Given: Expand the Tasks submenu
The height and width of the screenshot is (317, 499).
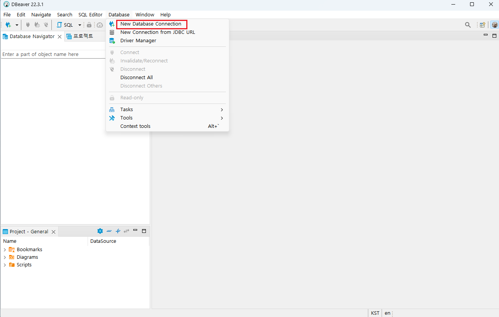Looking at the screenshot, I should click(167, 110).
